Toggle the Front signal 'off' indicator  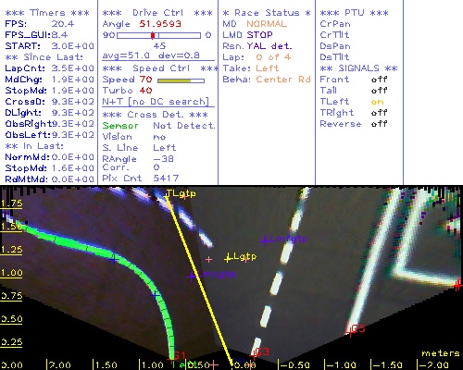(379, 80)
